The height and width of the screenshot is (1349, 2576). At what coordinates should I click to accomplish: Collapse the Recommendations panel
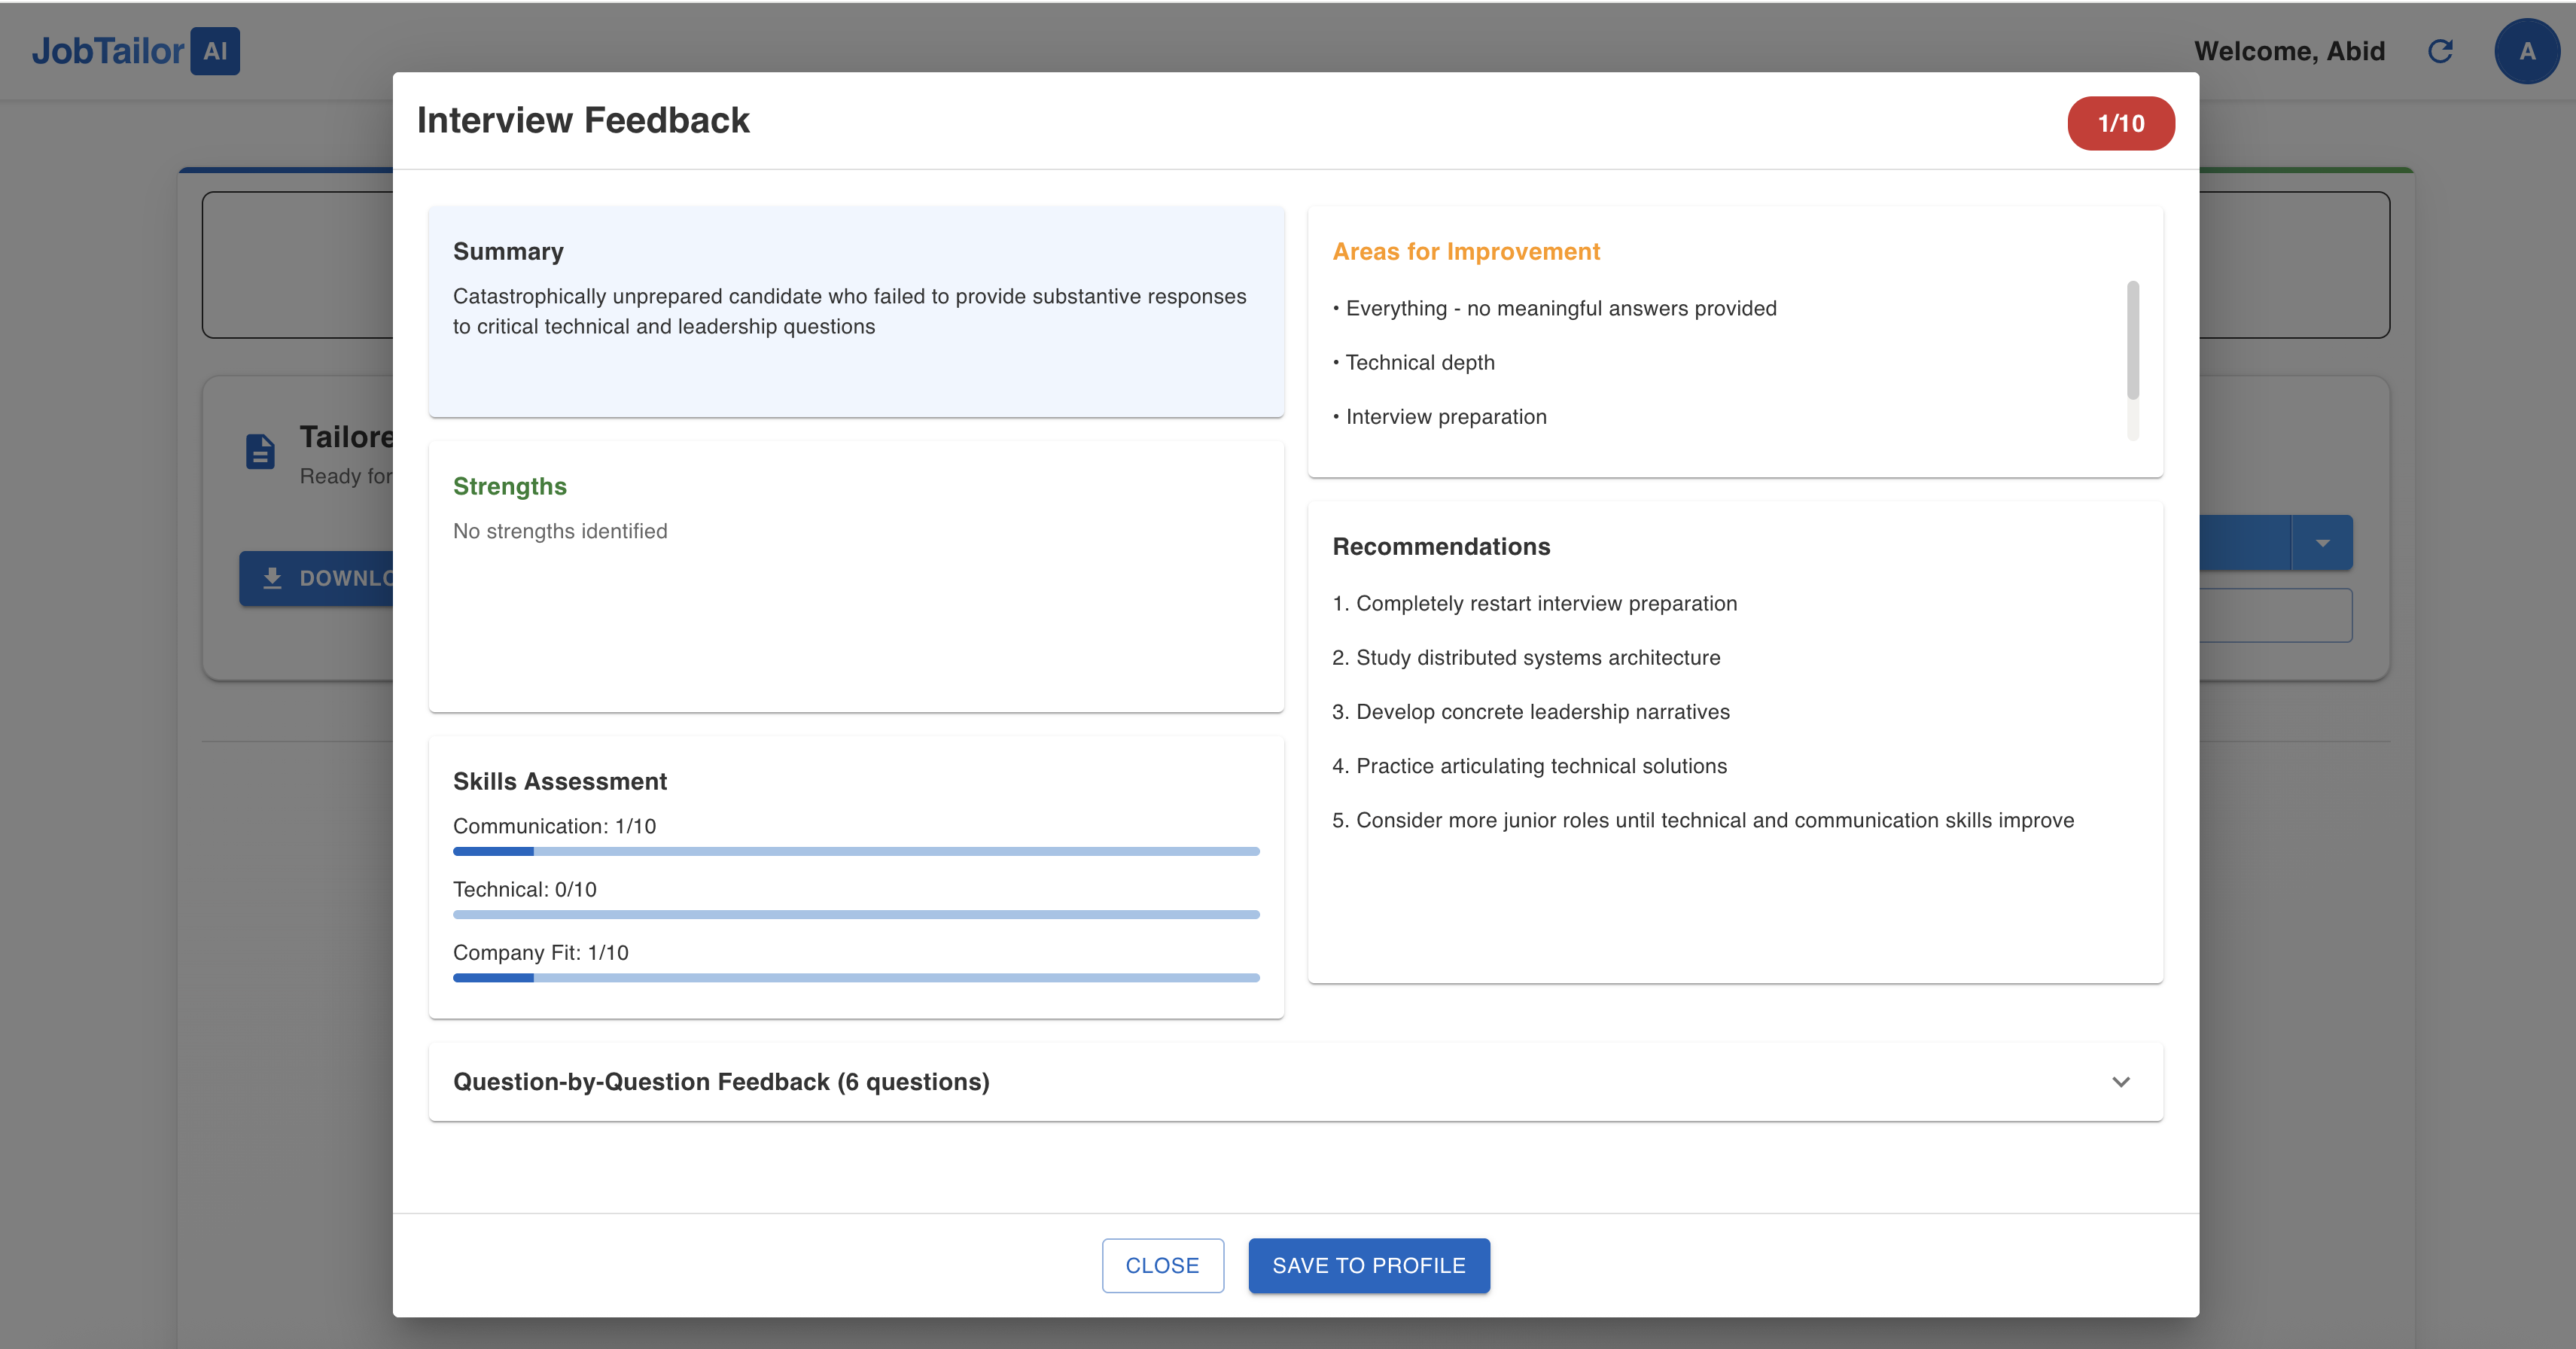click(1441, 546)
